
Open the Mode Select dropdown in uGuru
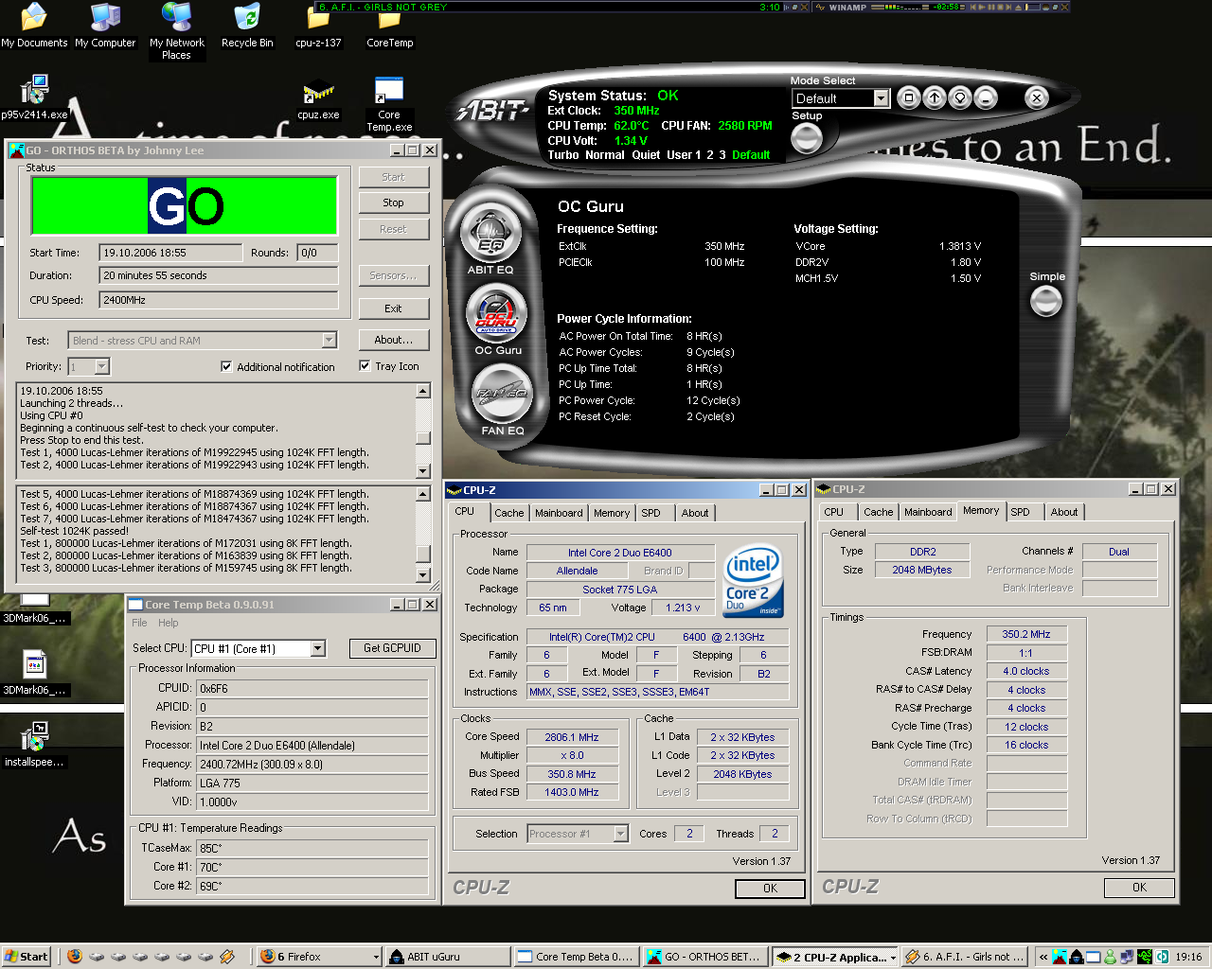(882, 98)
